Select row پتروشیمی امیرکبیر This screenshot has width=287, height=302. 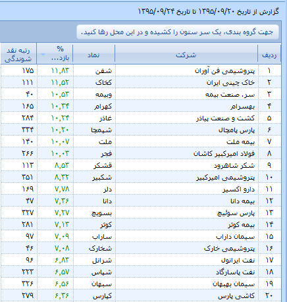point(141,177)
